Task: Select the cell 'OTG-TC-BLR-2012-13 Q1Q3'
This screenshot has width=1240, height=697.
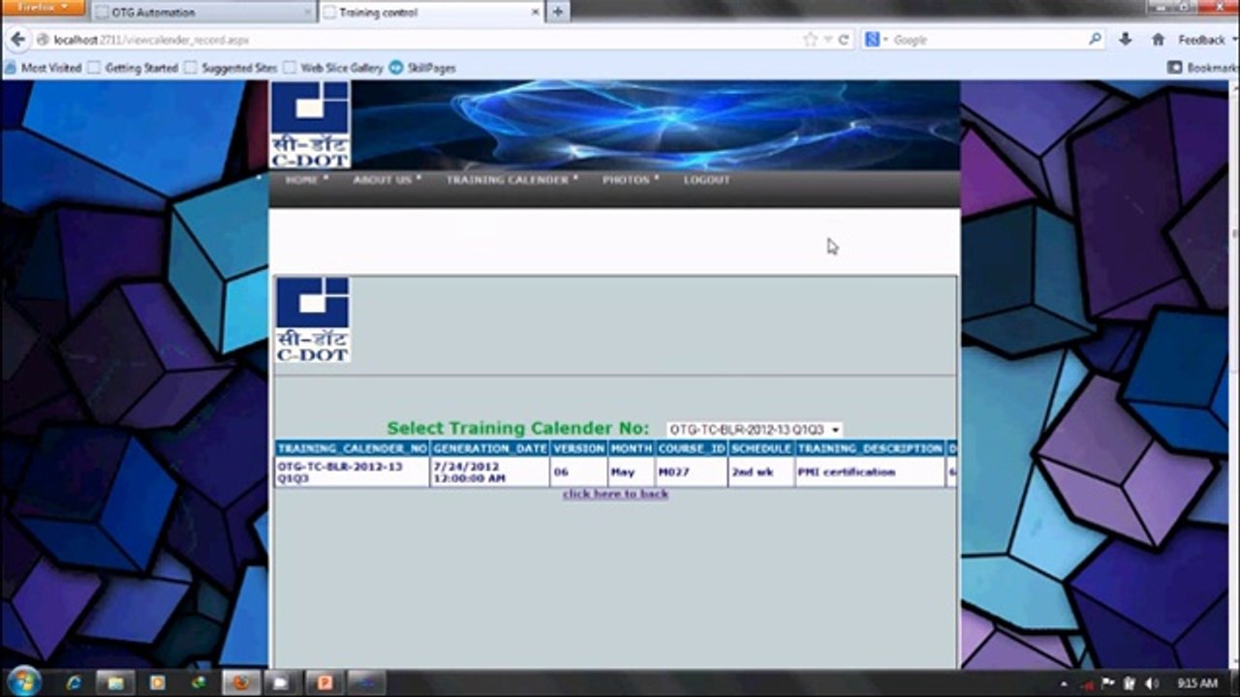Action: click(x=352, y=472)
